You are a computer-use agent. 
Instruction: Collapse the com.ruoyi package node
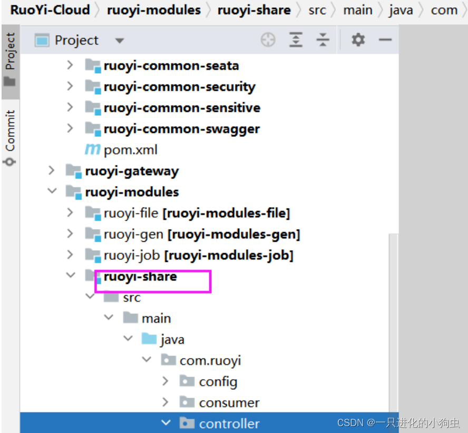pyautogui.click(x=147, y=360)
